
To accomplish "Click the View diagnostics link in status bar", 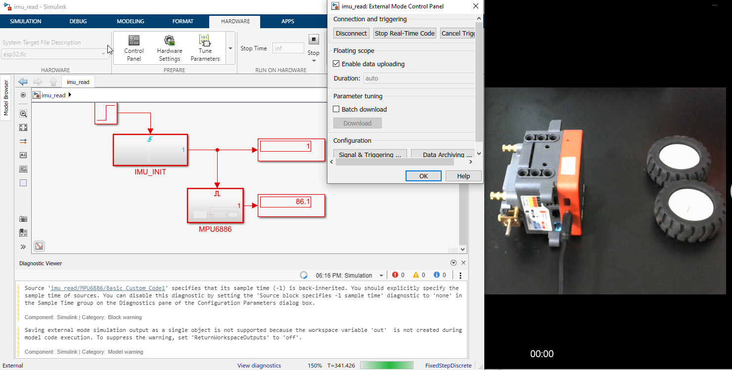I will pyautogui.click(x=259, y=366).
